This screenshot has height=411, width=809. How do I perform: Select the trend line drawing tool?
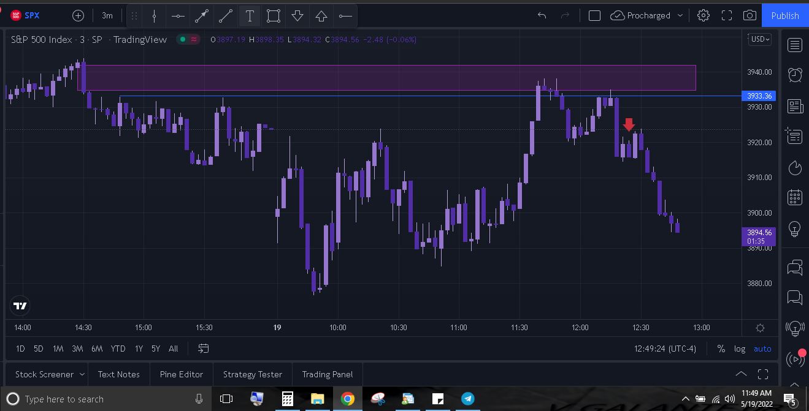pyautogui.click(x=226, y=16)
